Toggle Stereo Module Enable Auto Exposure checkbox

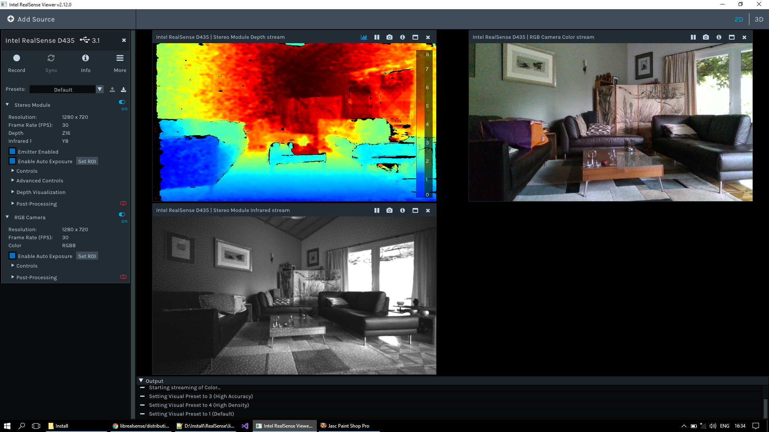click(x=12, y=161)
